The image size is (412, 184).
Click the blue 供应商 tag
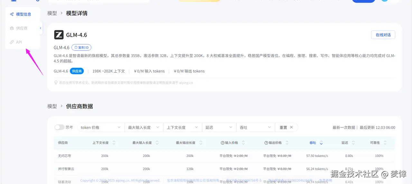77,71
